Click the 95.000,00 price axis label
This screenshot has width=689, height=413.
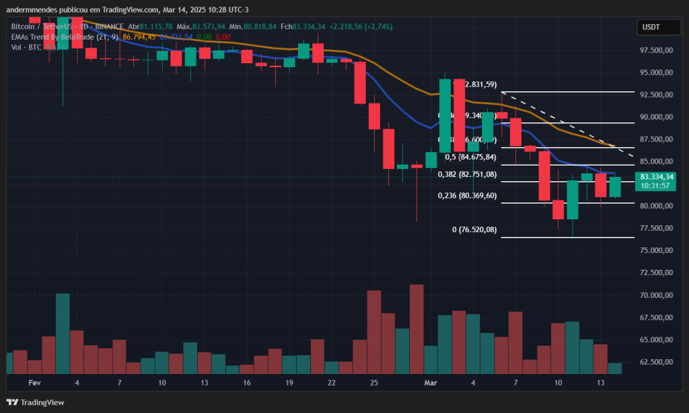click(x=656, y=73)
